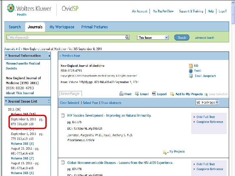Go to Previous Issue
235x176 pixels.
pyautogui.click(x=70, y=56)
